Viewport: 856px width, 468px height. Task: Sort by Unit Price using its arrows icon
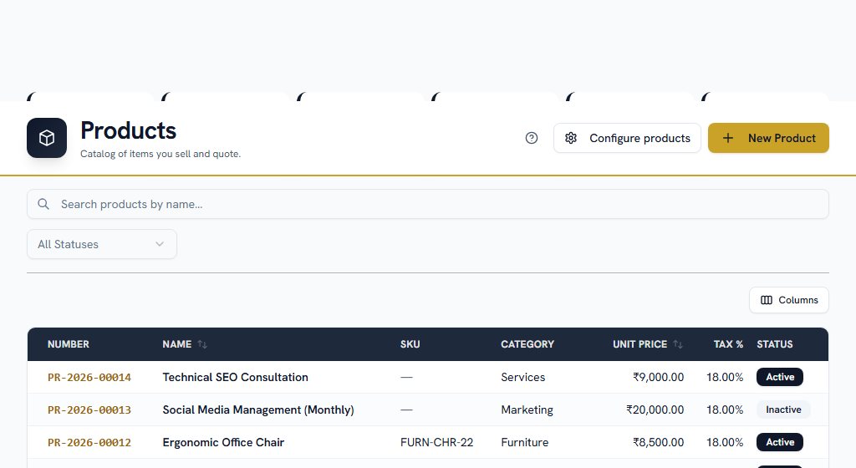coord(678,344)
